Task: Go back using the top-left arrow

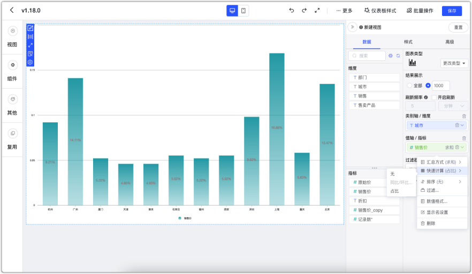Action: 12,10
